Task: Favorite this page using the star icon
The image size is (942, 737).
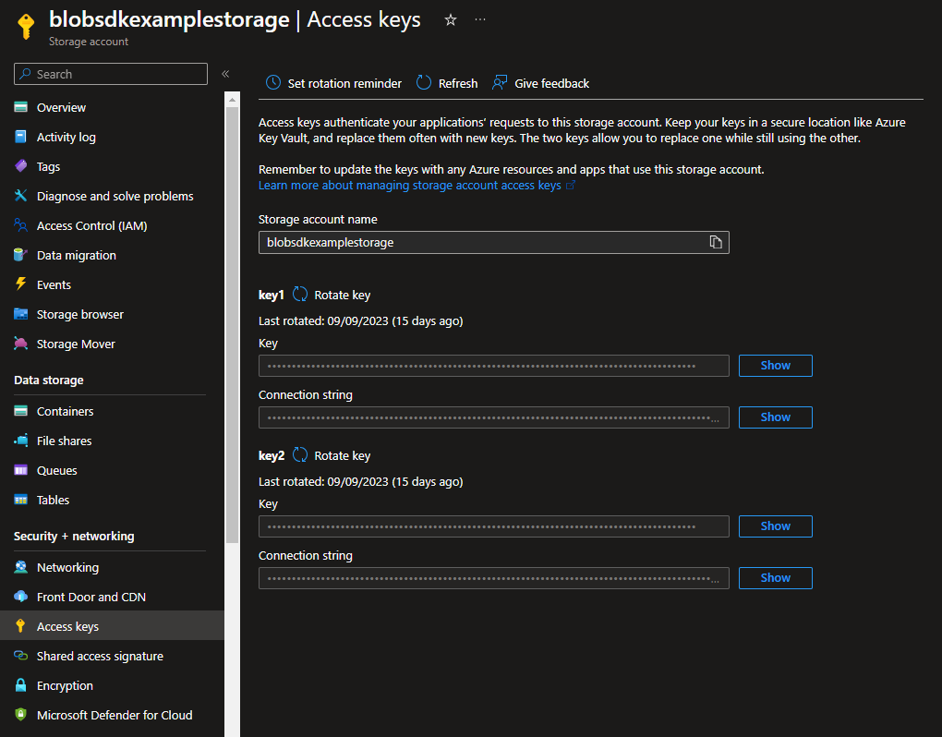Action: 450,19
